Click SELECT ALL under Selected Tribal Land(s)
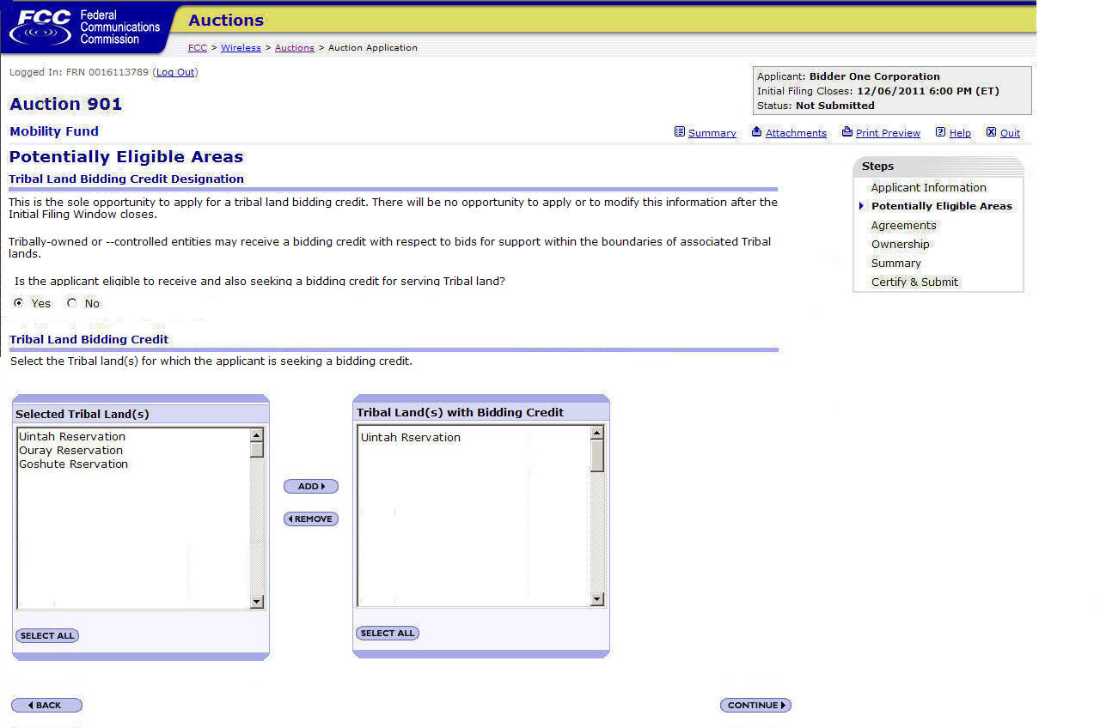 point(47,636)
